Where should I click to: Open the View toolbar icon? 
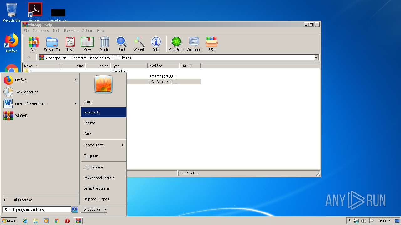[87, 44]
